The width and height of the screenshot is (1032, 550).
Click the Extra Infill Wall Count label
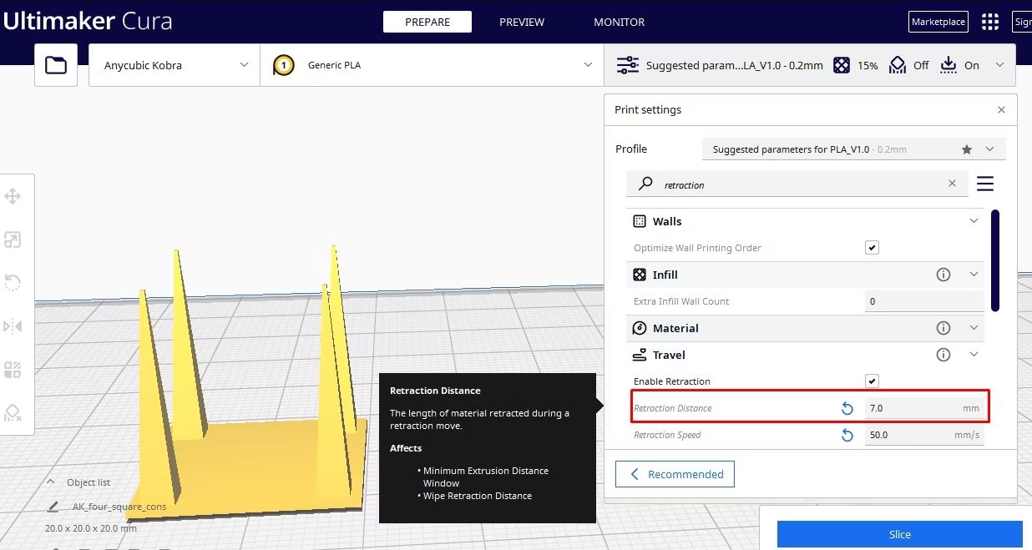pyautogui.click(x=681, y=301)
